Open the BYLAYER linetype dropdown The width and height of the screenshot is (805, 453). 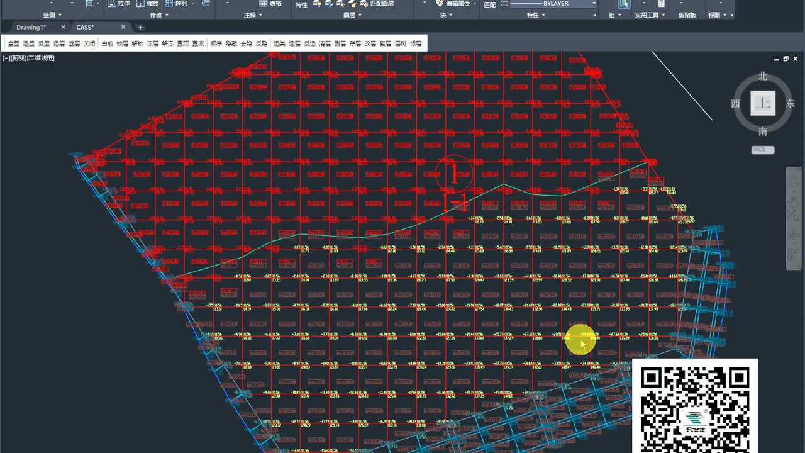(x=593, y=4)
